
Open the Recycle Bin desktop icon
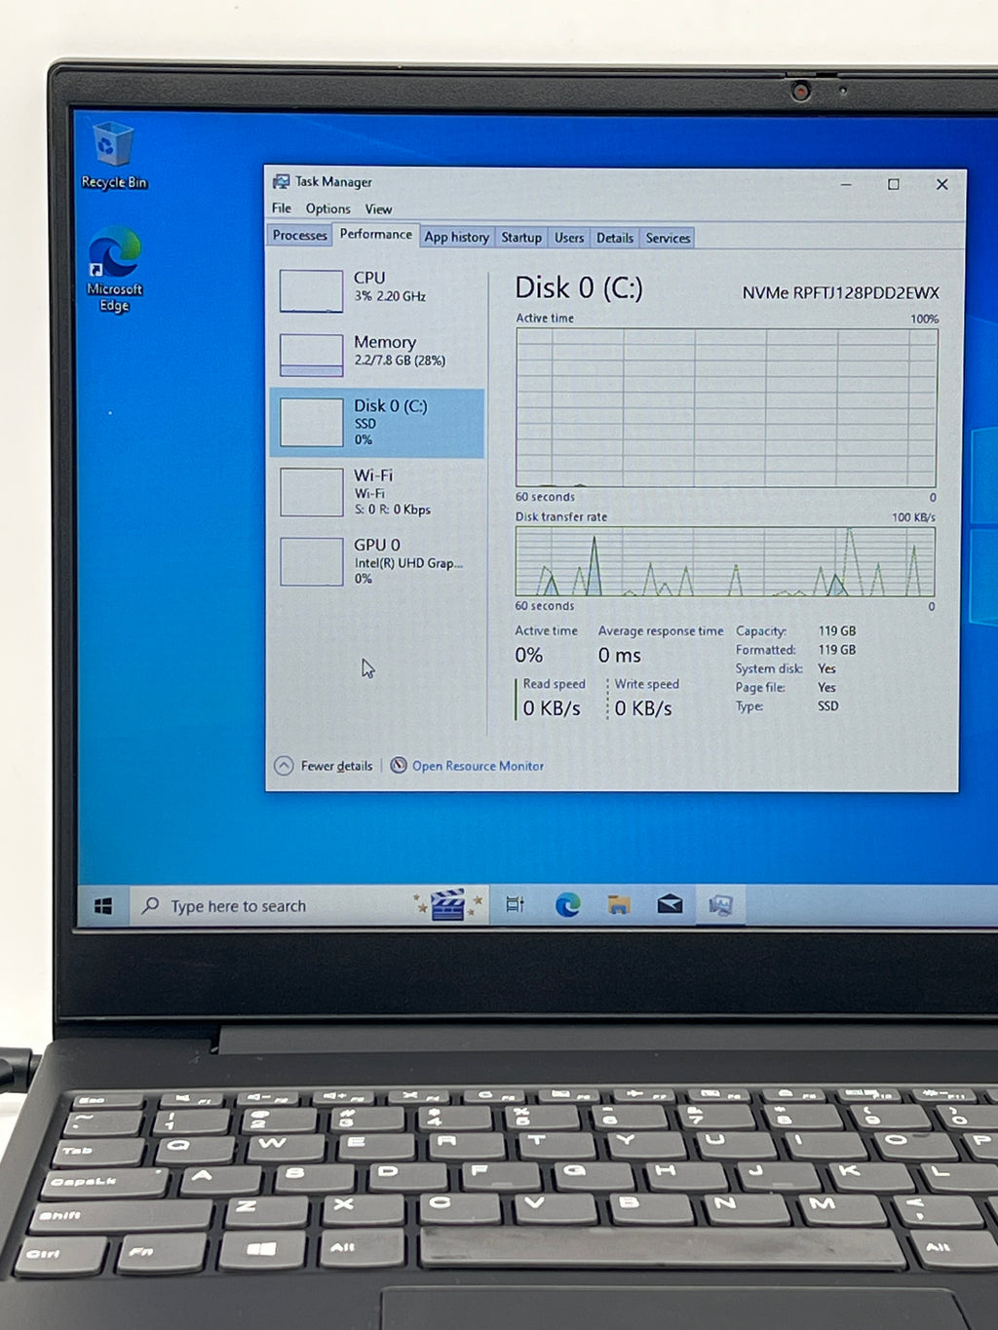click(x=113, y=154)
